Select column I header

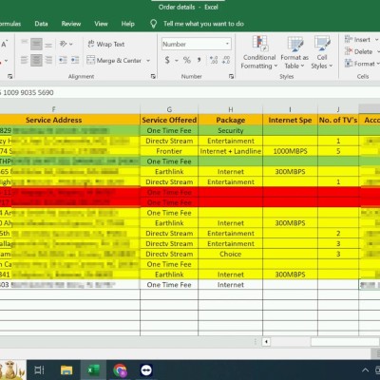[290, 109]
